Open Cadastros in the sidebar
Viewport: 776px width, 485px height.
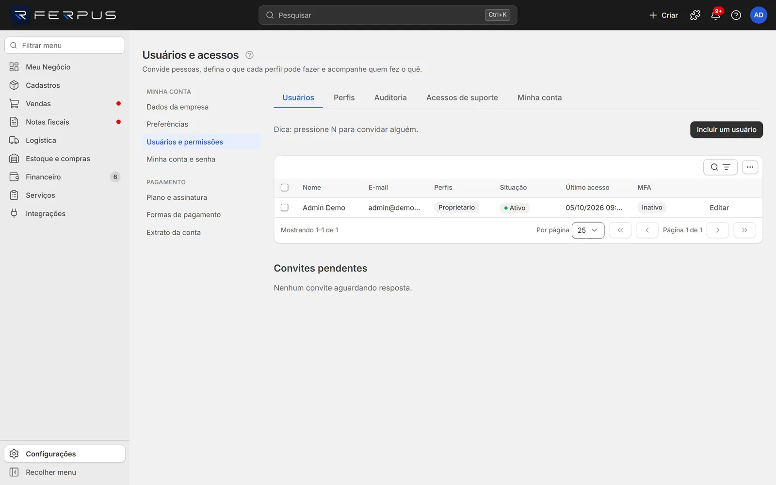[65, 85]
